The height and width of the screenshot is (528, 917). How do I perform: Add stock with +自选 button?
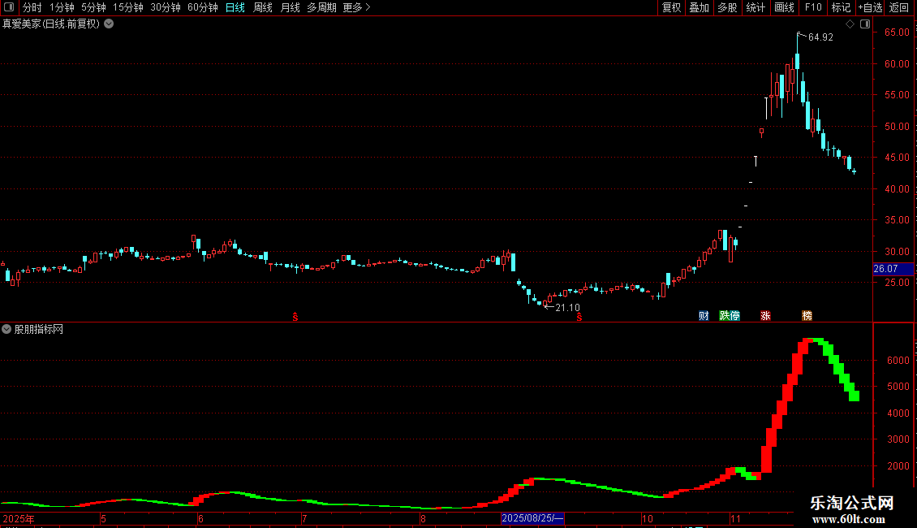click(x=870, y=7)
